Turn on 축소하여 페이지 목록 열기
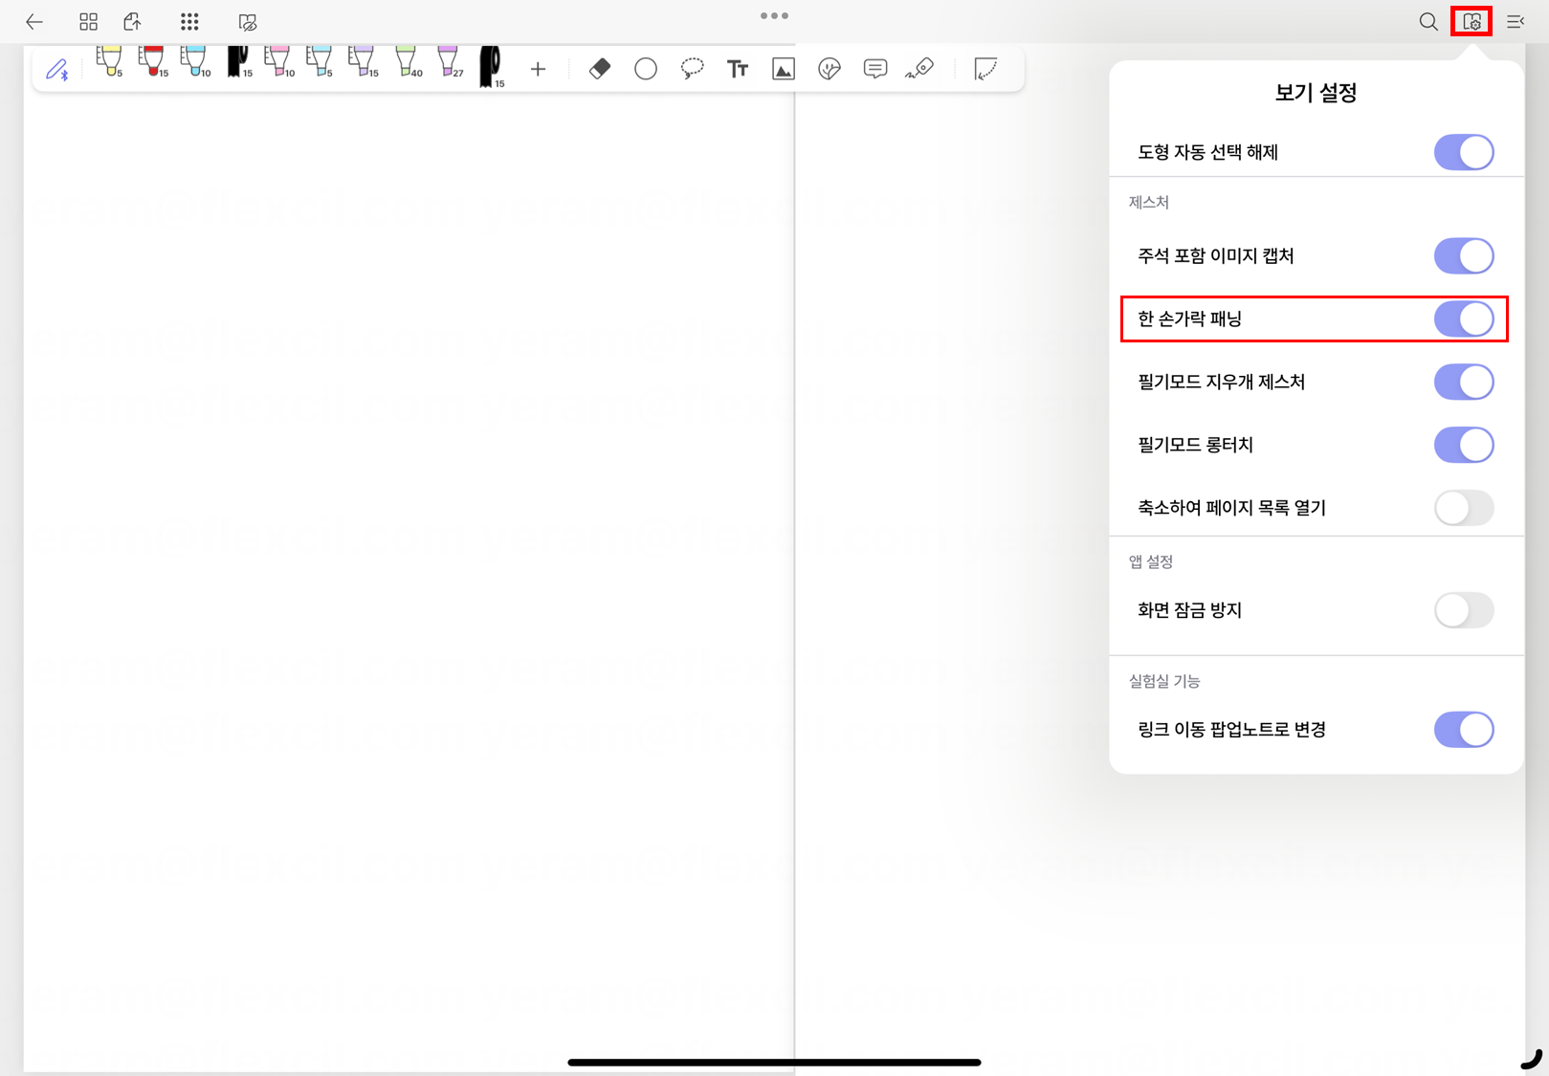This screenshot has height=1076, width=1549. pyautogui.click(x=1463, y=508)
